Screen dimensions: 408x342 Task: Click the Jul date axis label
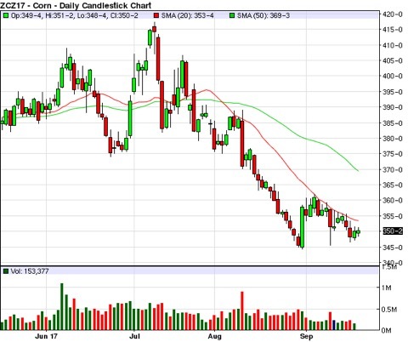[134, 337]
